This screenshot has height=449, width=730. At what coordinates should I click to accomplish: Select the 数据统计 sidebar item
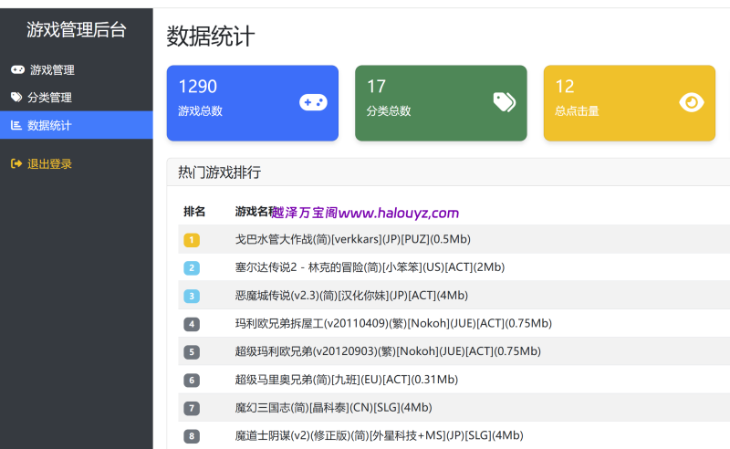pyautogui.click(x=77, y=125)
